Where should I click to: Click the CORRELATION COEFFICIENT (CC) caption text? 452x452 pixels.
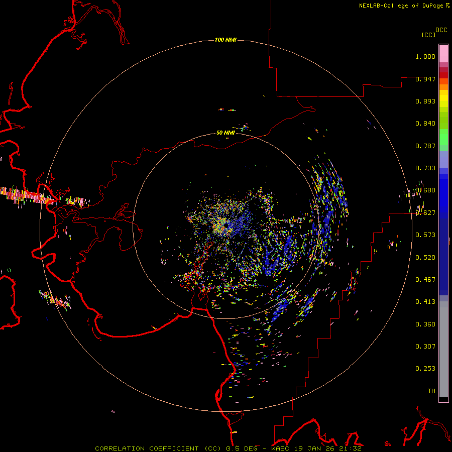coord(159,448)
